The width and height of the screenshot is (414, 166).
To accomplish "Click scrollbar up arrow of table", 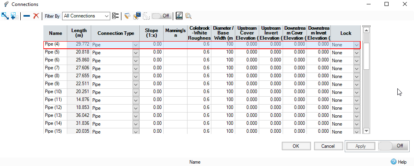I will (366, 30).
